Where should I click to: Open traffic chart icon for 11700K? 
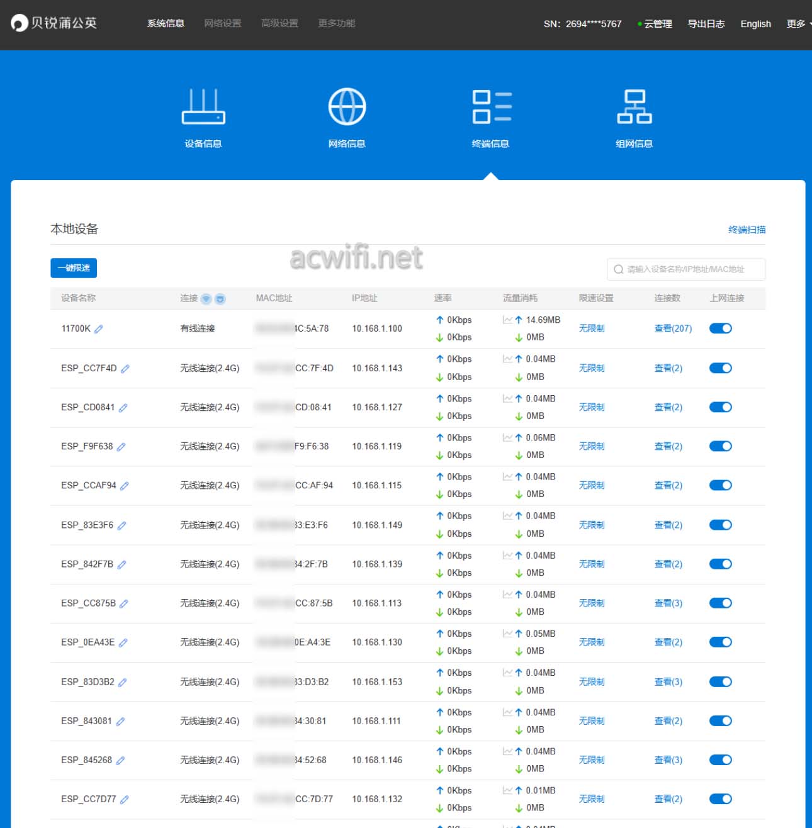pyautogui.click(x=507, y=320)
